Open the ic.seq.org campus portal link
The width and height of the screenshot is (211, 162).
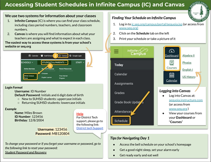pyautogui.click(x=157, y=24)
